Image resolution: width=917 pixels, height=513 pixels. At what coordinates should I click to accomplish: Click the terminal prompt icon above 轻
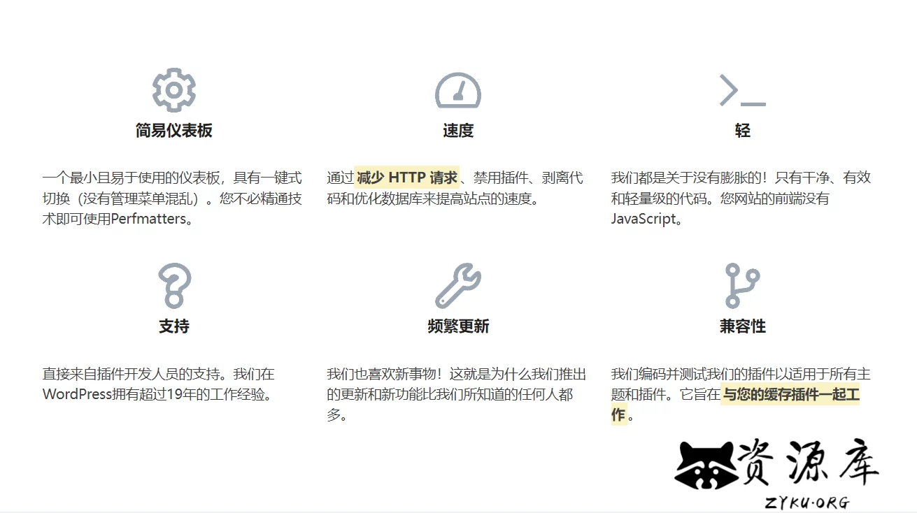pyautogui.click(x=742, y=91)
